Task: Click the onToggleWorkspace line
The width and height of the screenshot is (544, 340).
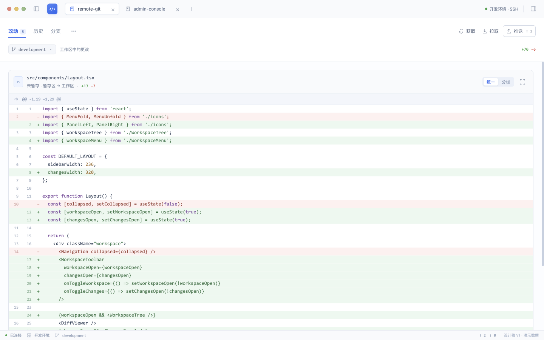Action: [x=271, y=283]
